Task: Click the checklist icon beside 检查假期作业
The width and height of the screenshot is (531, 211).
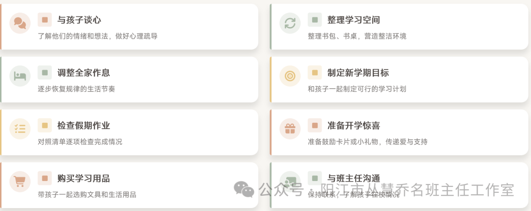Action: [x=20, y=129]
